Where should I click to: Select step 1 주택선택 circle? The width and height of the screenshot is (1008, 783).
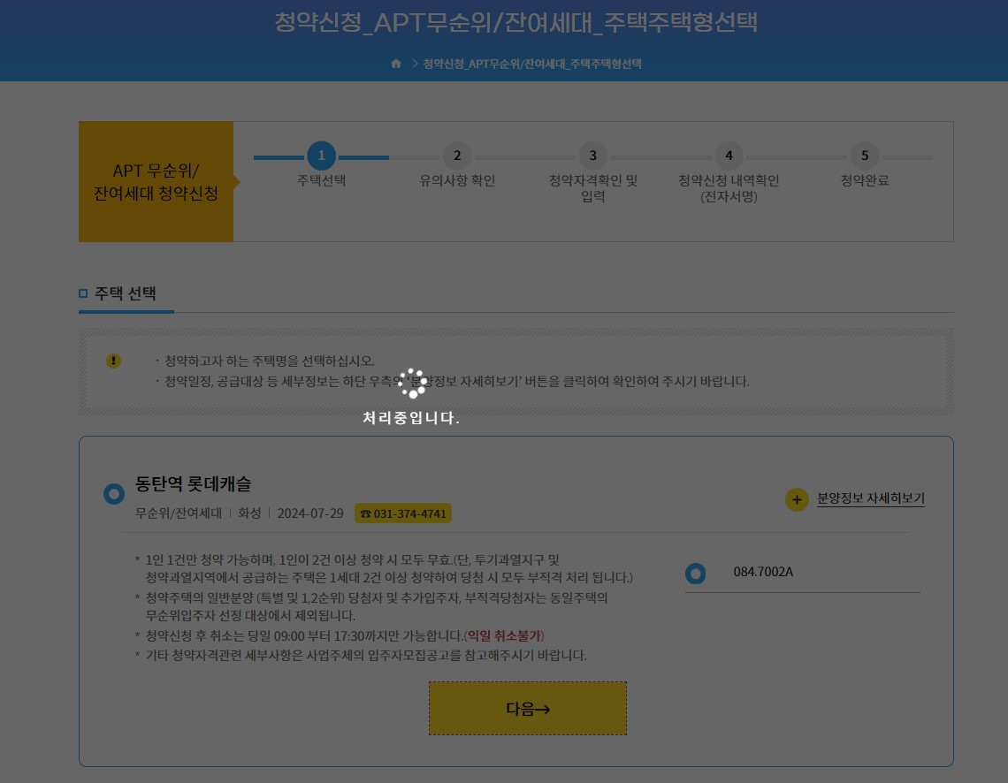(322, 156)
